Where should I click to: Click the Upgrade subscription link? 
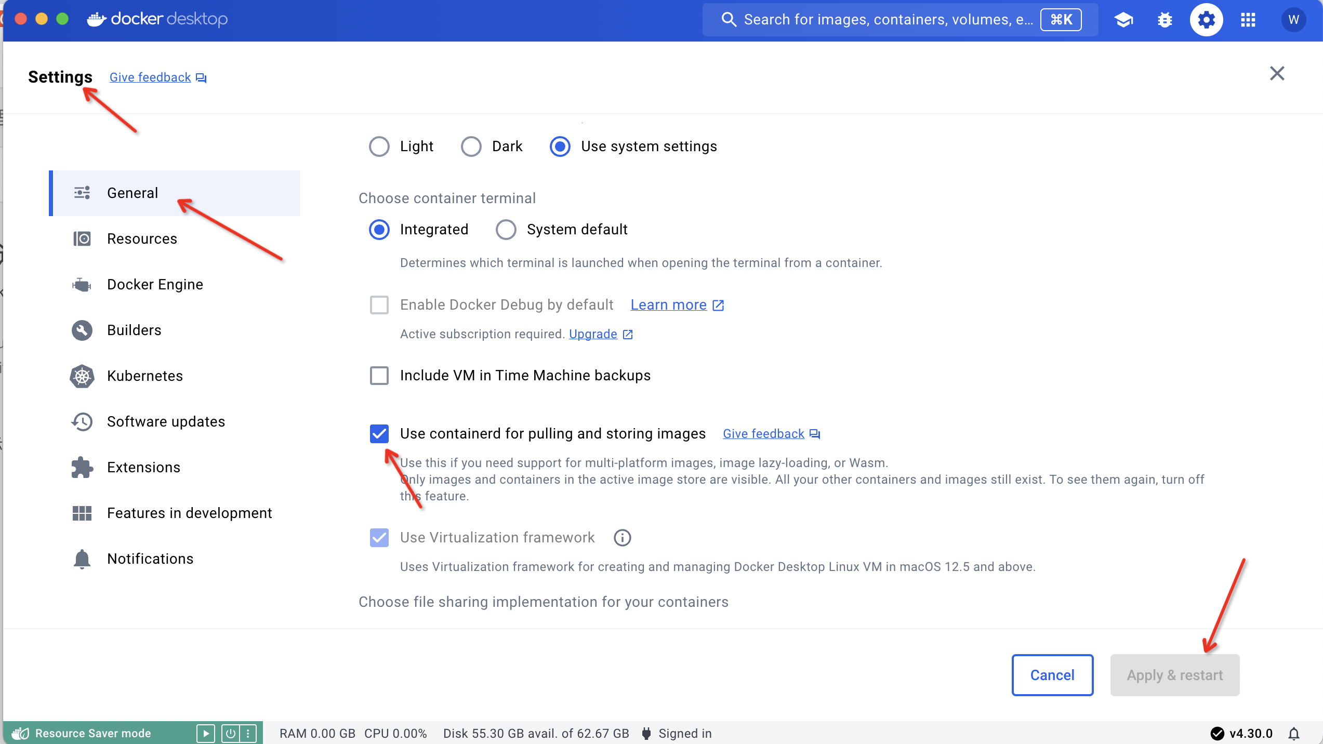591,334
